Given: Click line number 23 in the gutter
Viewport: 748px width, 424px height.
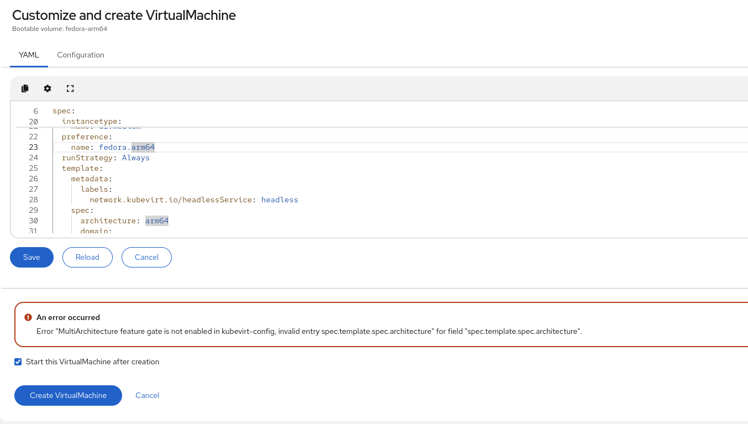Looking at the screenshot, I should click(33, 147).
